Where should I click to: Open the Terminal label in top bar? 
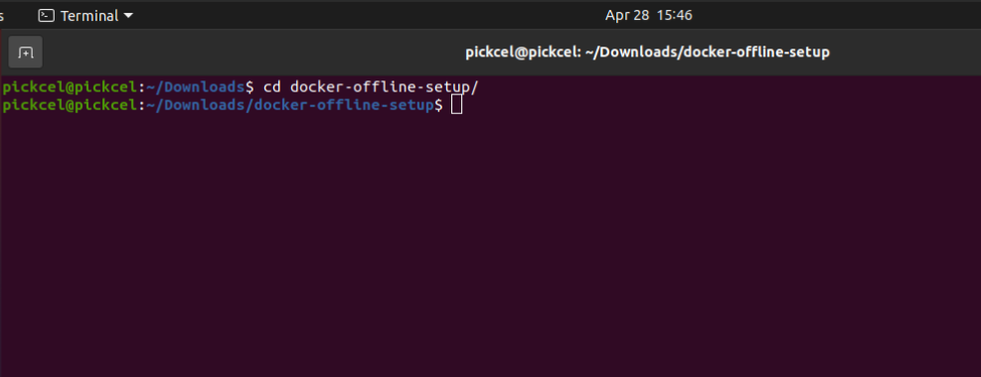pyautogui.click(x=89, y=16)
